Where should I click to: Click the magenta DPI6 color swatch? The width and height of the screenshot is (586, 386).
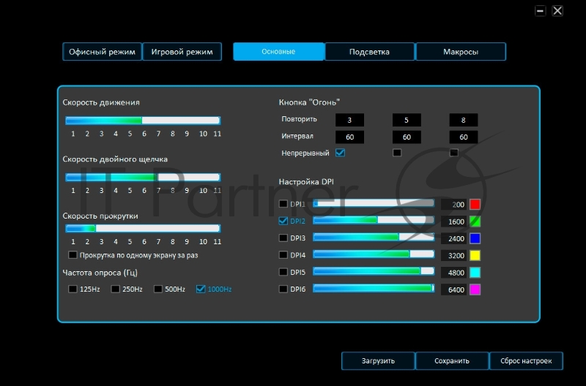475,289
